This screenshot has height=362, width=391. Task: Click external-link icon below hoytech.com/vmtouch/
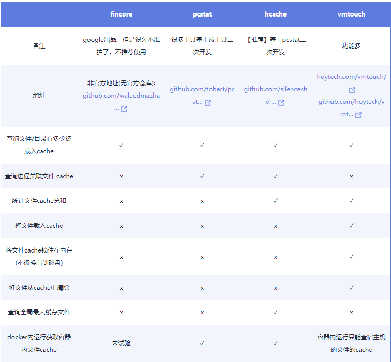pyautogui.click(x=352, y=90)
